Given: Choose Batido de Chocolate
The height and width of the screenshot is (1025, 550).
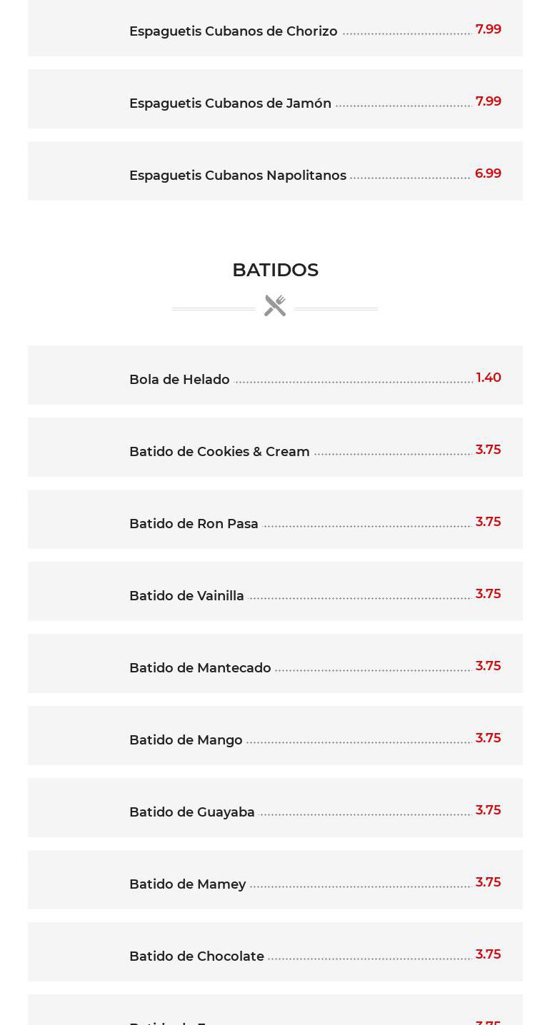Looking at the screenshot, I should click(196, 956).
